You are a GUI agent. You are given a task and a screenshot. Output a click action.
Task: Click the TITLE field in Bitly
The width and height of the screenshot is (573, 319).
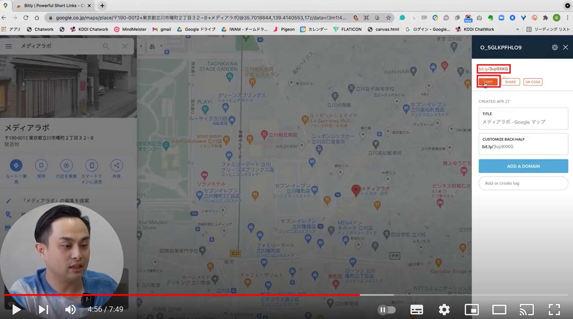pos(523,119)
